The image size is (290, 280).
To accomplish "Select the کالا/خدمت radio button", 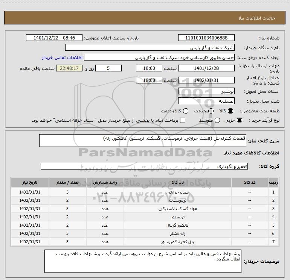I will point(186,111).
